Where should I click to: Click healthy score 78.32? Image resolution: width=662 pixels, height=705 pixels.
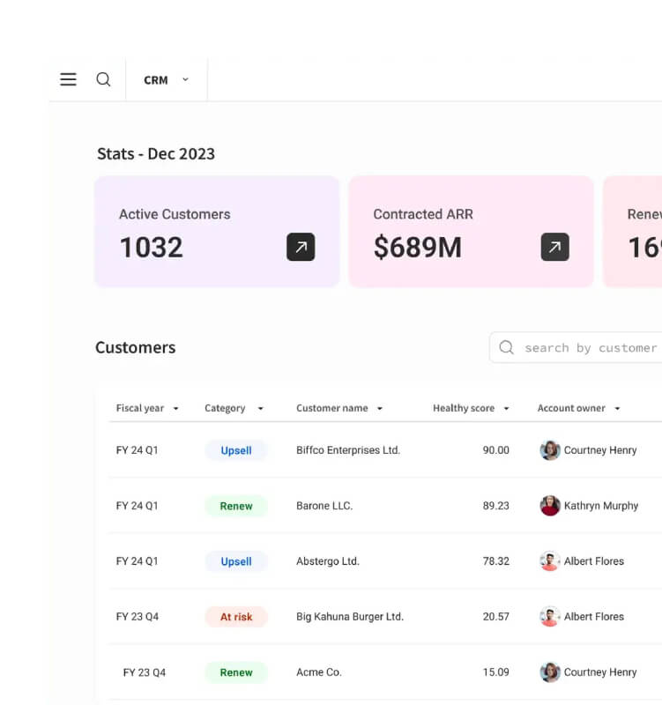(x=496, y=561)
